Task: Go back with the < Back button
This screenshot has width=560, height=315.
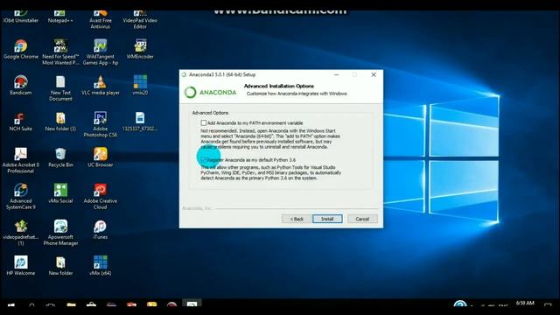Action: pyautogui.click(x=297, y=219)
